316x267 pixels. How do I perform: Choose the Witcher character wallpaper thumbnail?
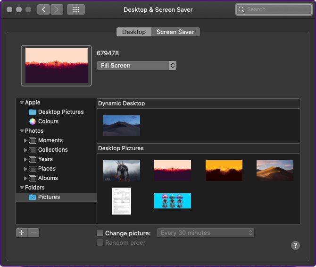click(x=122, y=171)
